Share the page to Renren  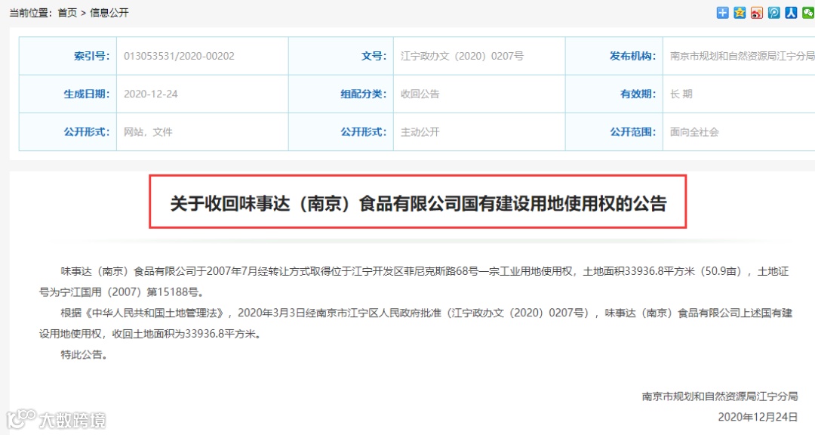791,13
